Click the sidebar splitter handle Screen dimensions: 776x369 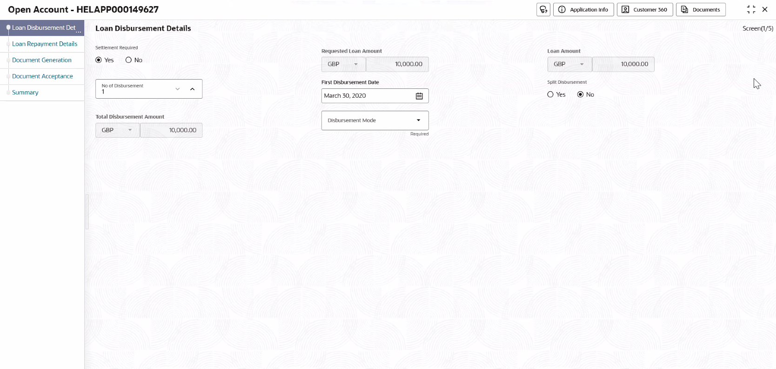pyautogui.click(x=87, y=212)
